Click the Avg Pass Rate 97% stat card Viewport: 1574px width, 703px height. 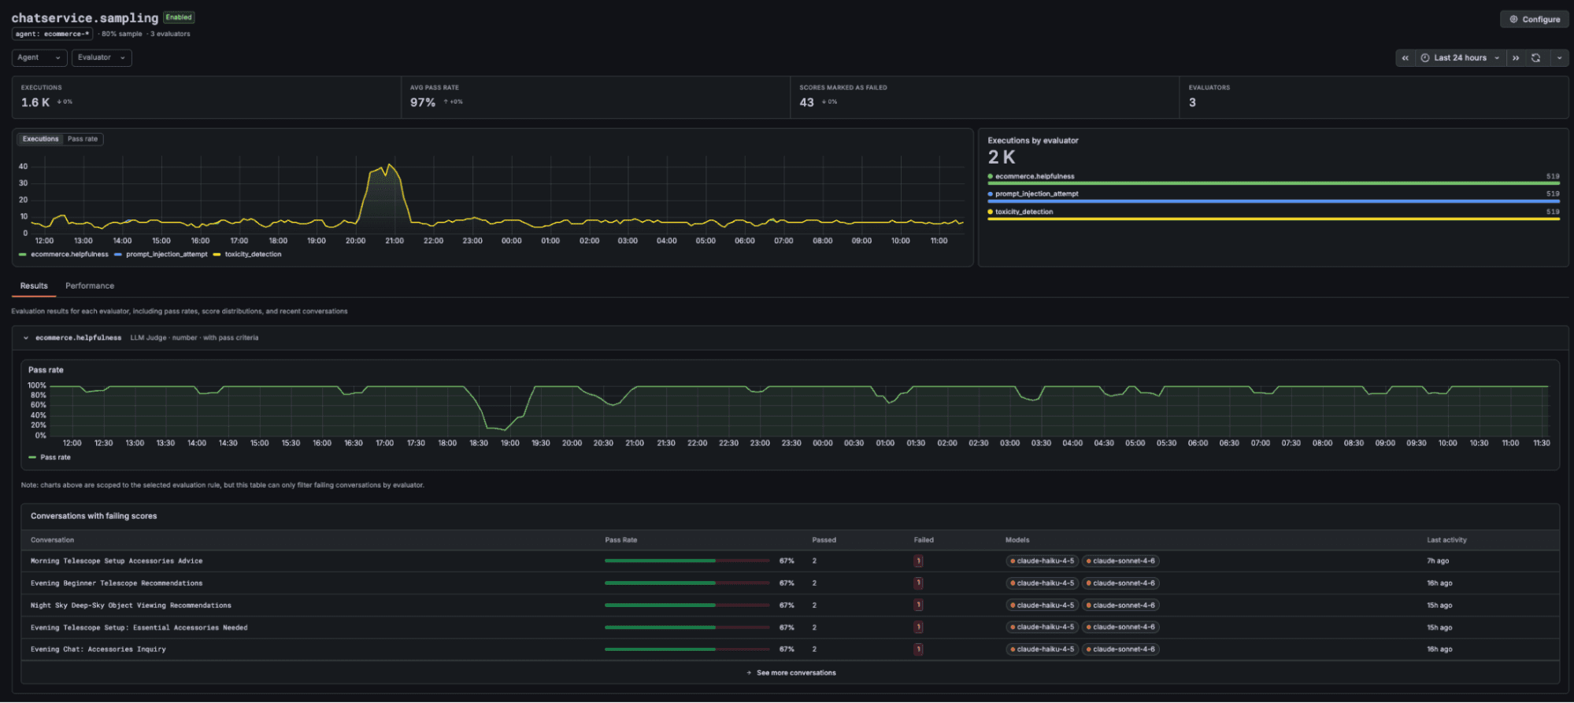coord(595,98)
